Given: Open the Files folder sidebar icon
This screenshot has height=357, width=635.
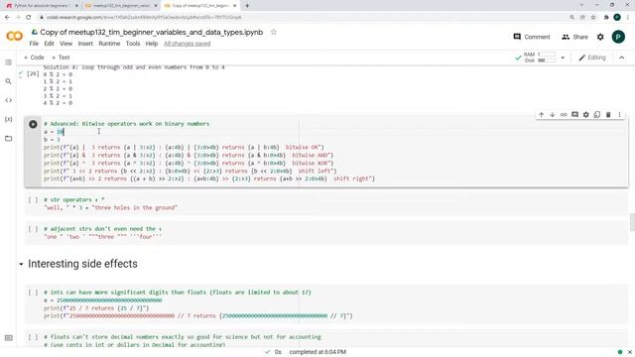Looking at the screenshot, I should tap(9, 139).
